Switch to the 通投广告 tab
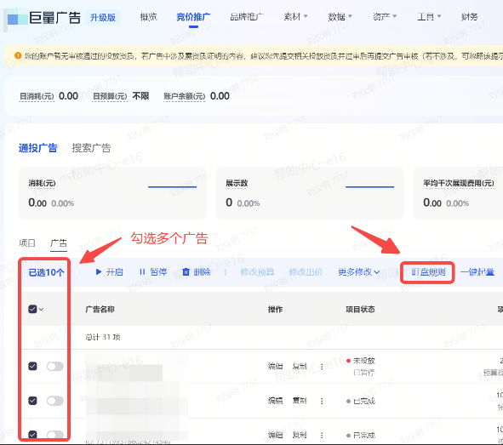Screen dimensions: 503x445 37,148
